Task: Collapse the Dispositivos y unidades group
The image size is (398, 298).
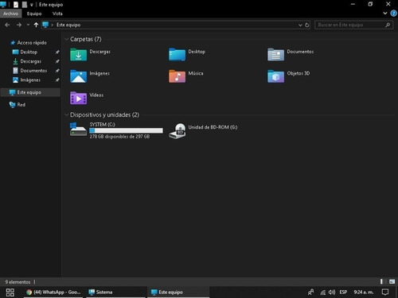Action: click(x=66, y=114)
